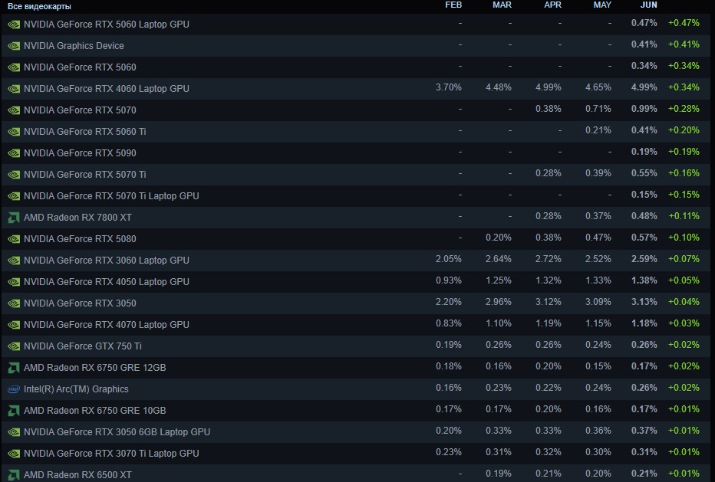
Task: Click the 'Все видеокарты' heading
Action: [x=39, y=6]
